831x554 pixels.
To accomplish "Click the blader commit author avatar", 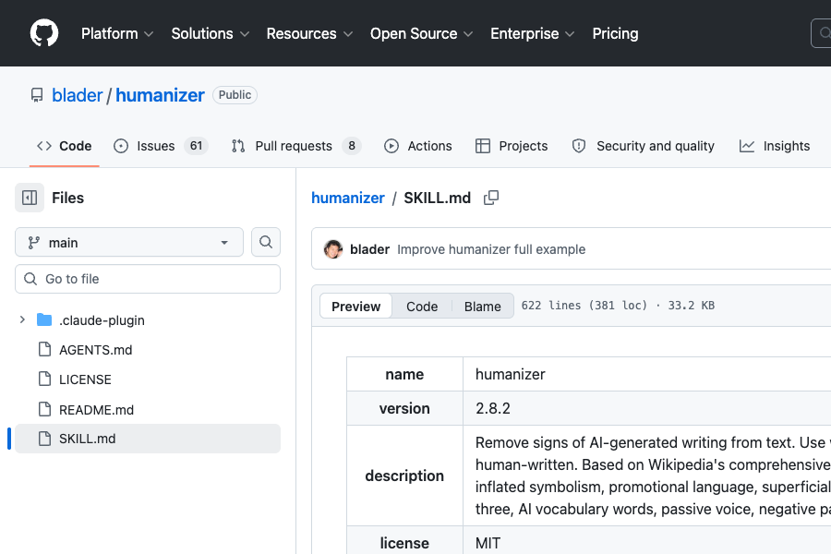I will (332, 249).
